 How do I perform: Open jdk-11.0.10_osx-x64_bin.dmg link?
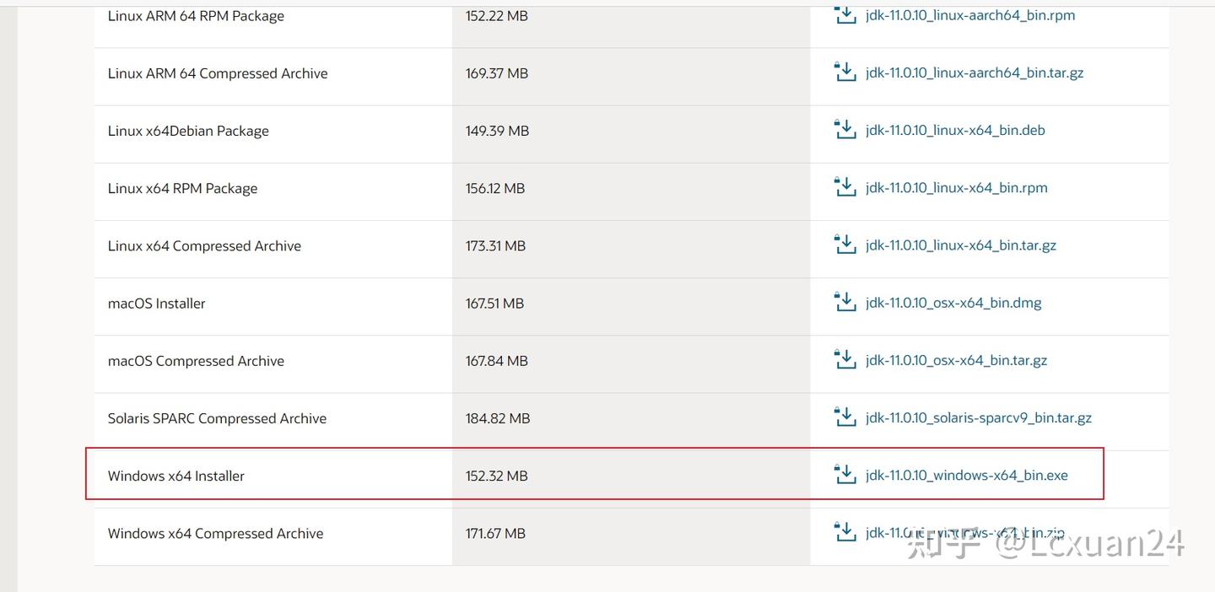point(953,303)
